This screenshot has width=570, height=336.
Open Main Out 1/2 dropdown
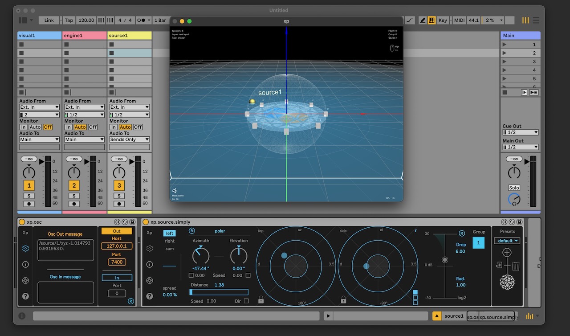(521, 147)
